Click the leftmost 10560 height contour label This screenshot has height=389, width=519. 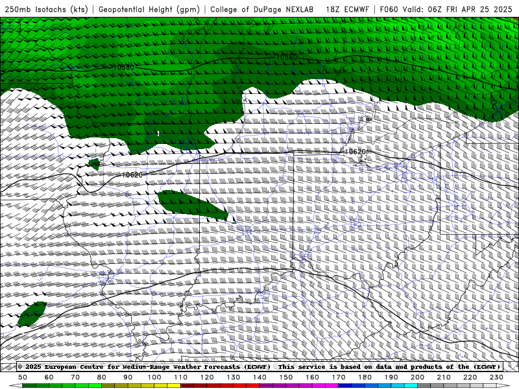[x=124, y=67]
